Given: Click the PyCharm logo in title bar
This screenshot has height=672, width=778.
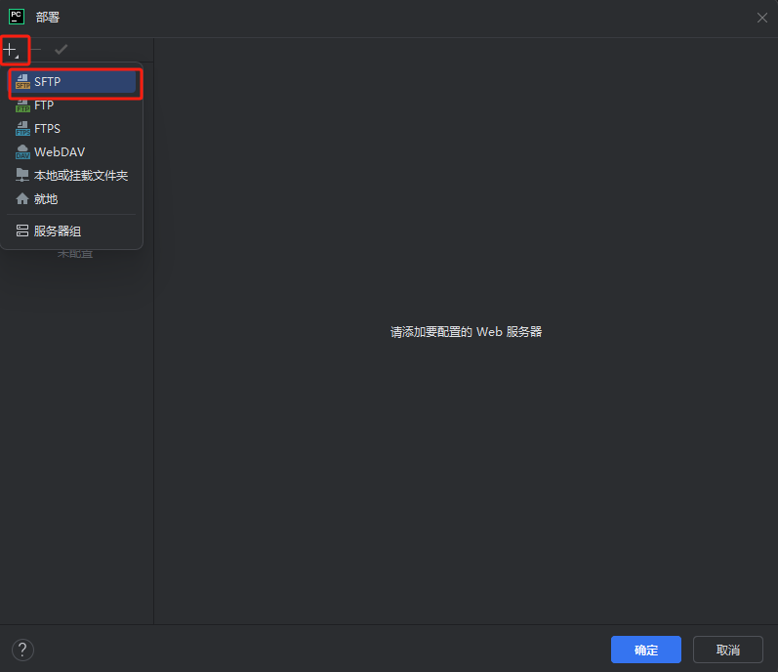Looking at the screenshot, I should 17,17.
